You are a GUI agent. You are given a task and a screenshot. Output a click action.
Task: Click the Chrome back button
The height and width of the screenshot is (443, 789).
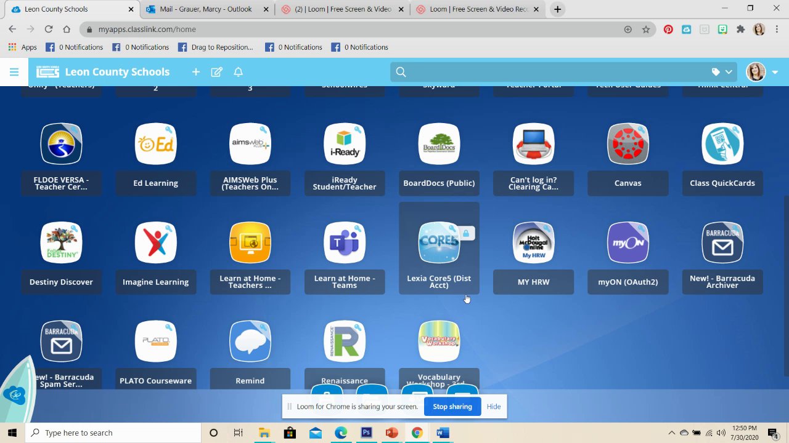[x=12, y=29]
